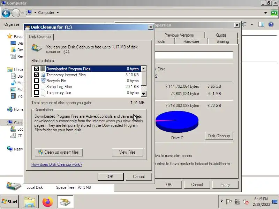The height and width of the screenshot is (209, 279).
Task: Open the Videos library icon in sidebar
Action: click(x=13, y=96)
